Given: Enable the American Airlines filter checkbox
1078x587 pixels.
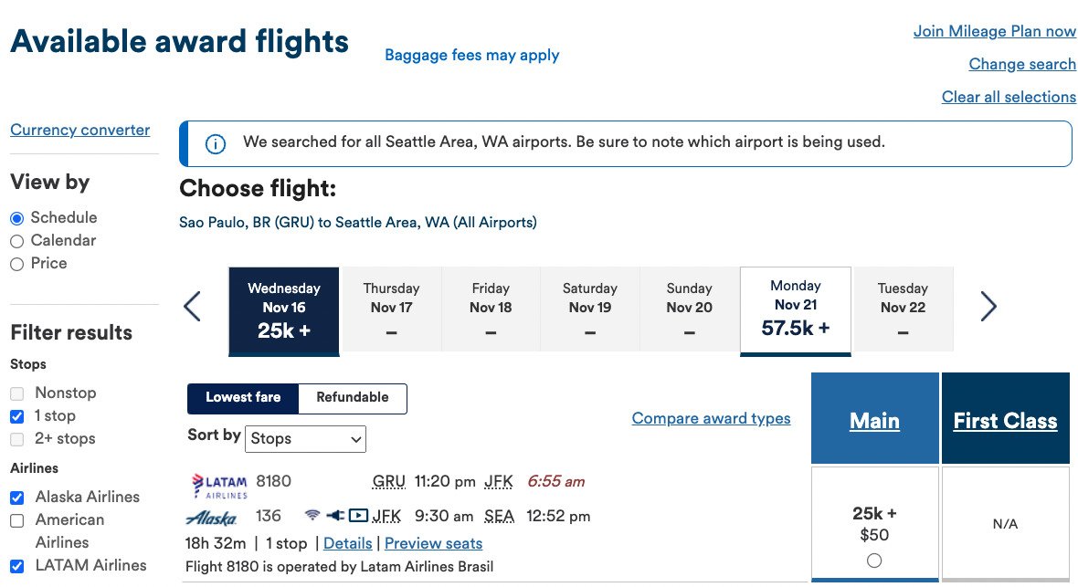Looking at the screenshot, I should coord(17,521).
